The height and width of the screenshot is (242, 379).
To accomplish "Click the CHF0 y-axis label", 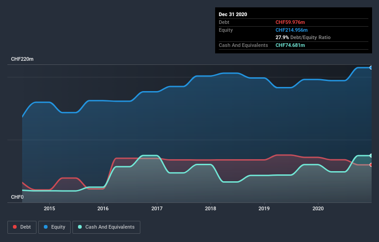I will pos(18,197).
